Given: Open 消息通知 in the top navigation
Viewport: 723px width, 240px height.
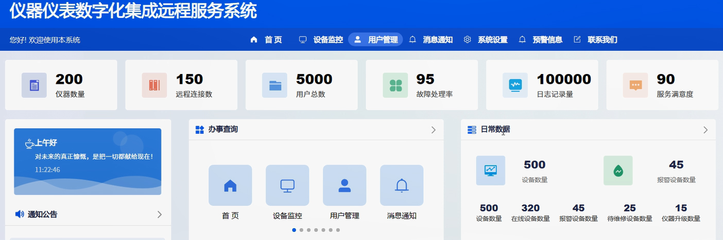Looking at the screenshot, I should 431,40.
